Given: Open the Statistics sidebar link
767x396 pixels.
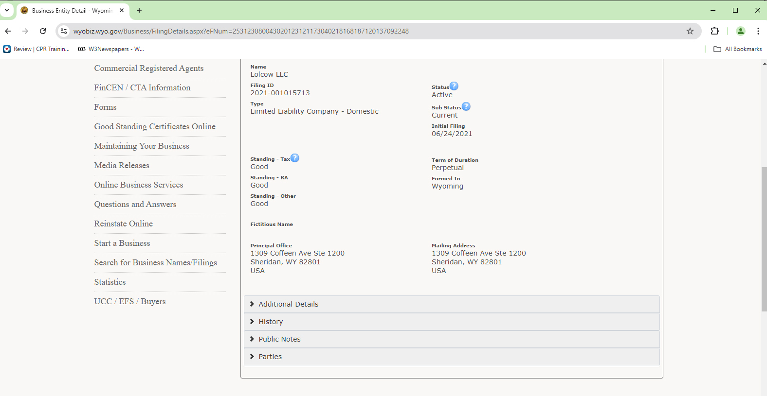Looking at the screenshot, I should [x=110, y=282].
